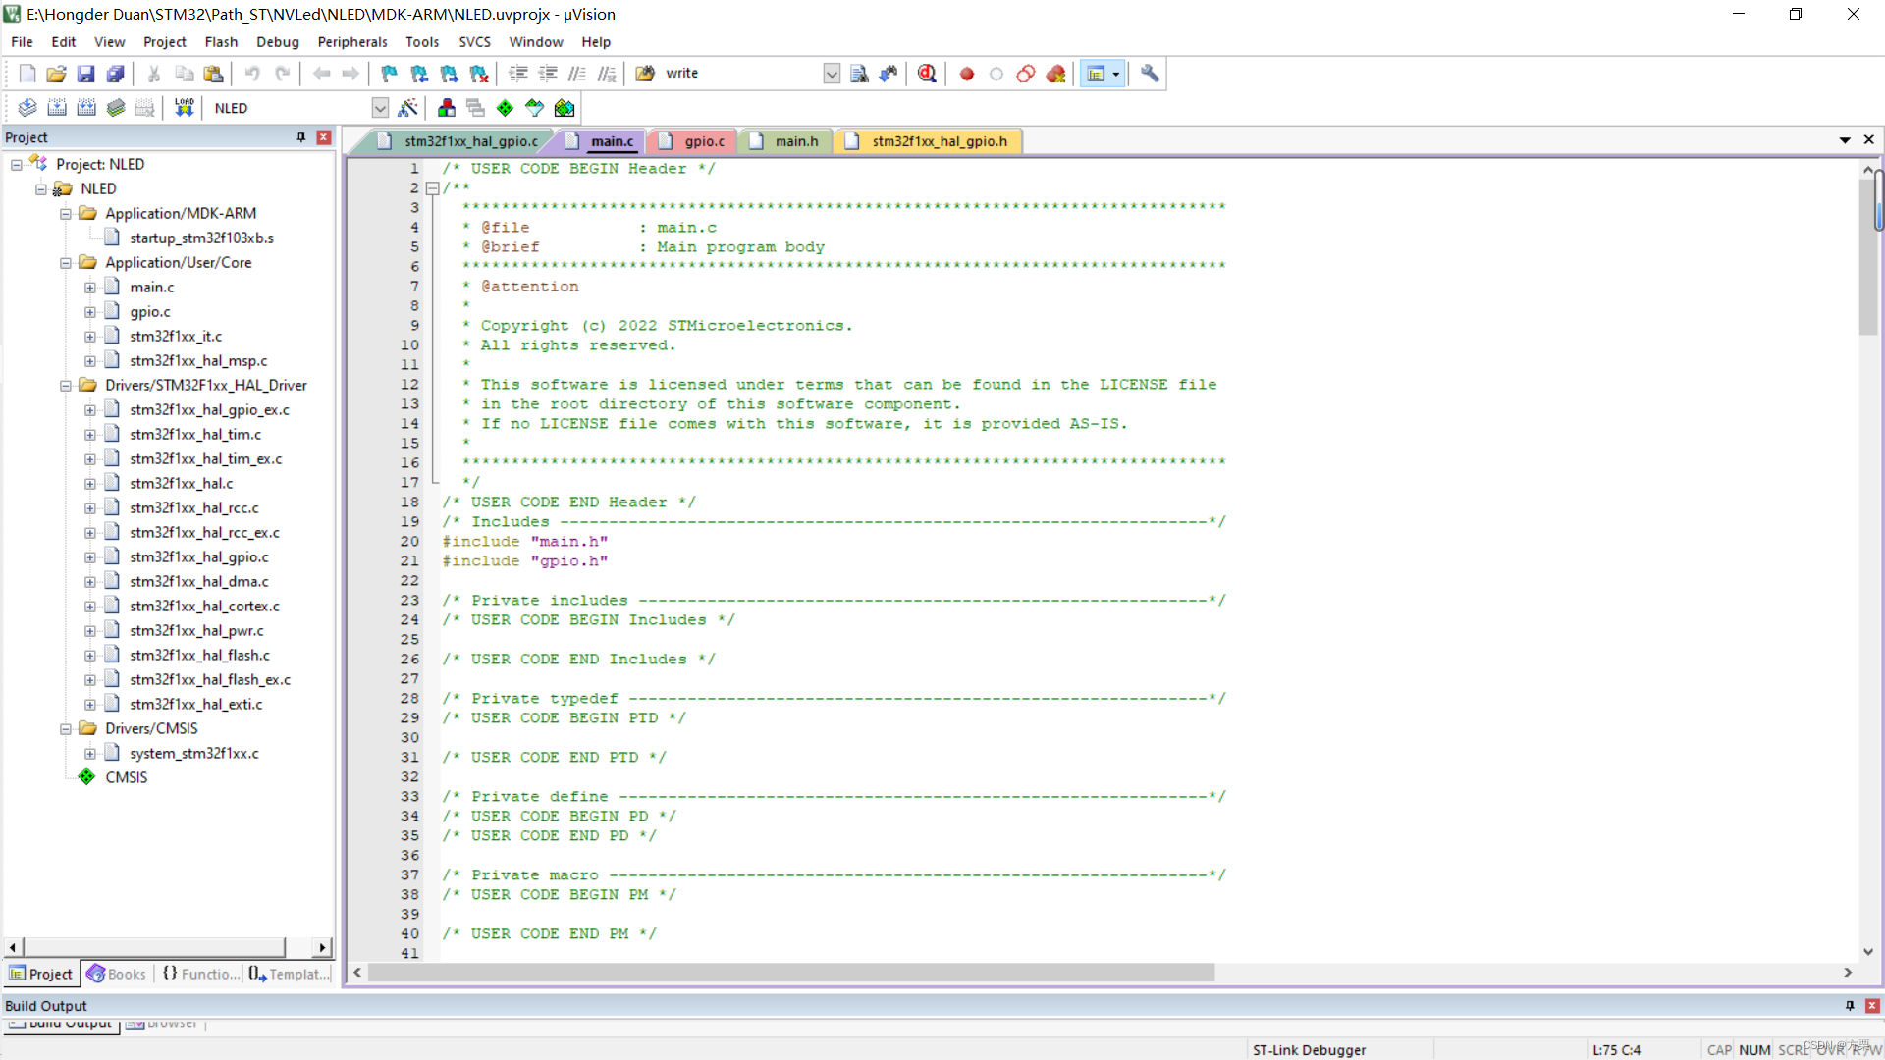
Task: Insert a breakpoint with the red dot icon
Action: 967,74
